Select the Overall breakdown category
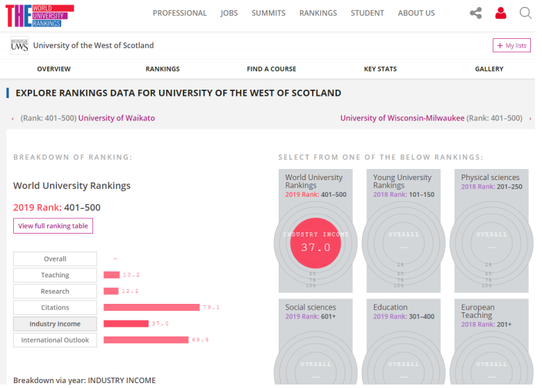 click(x=55, y=259)
